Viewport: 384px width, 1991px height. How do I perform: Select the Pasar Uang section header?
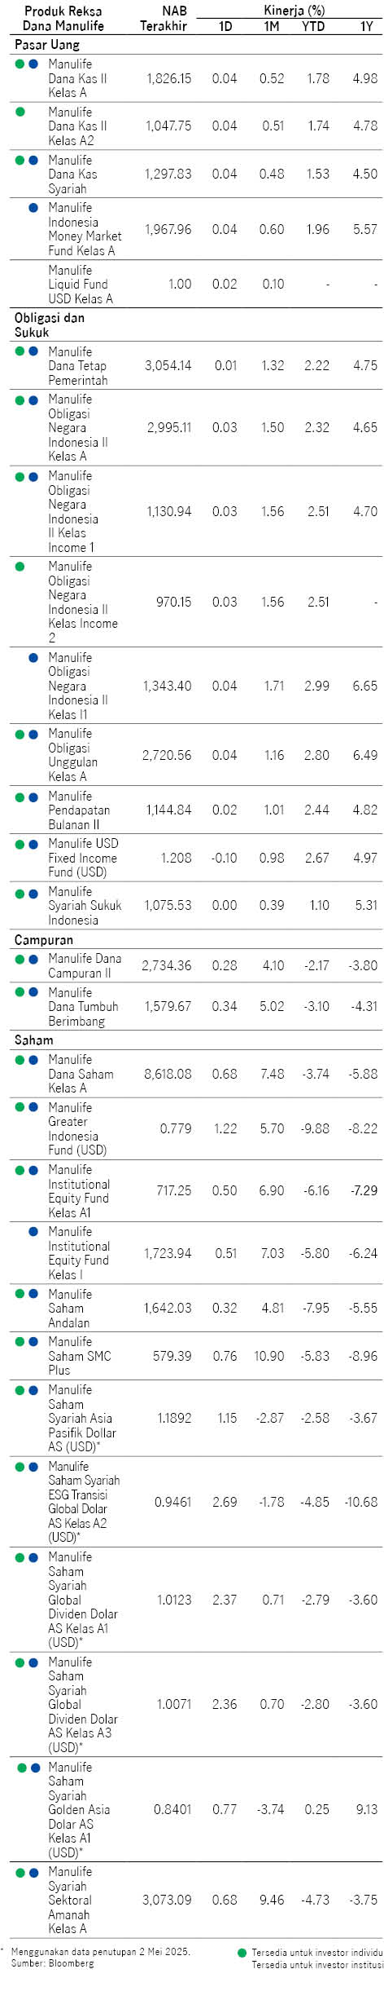47,45
